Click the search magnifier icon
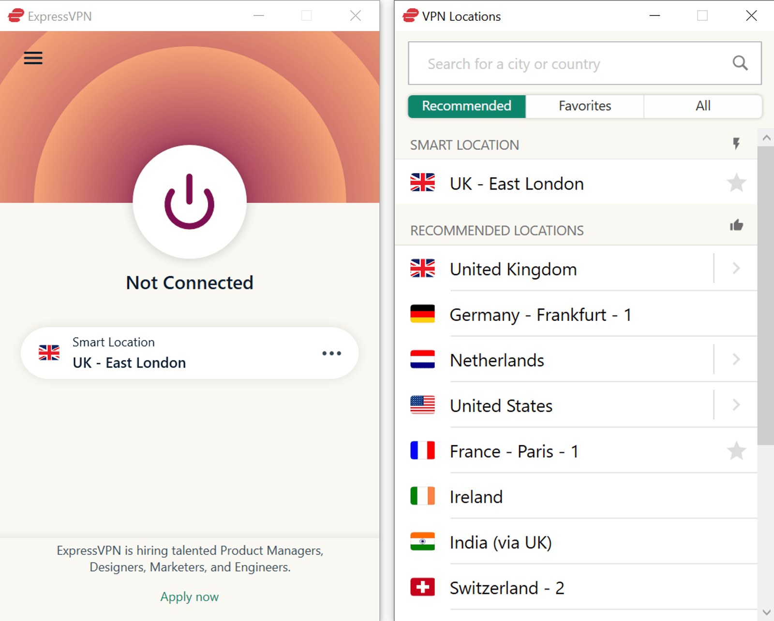Viewport: 774px width, 621px height. click(740, 63)
